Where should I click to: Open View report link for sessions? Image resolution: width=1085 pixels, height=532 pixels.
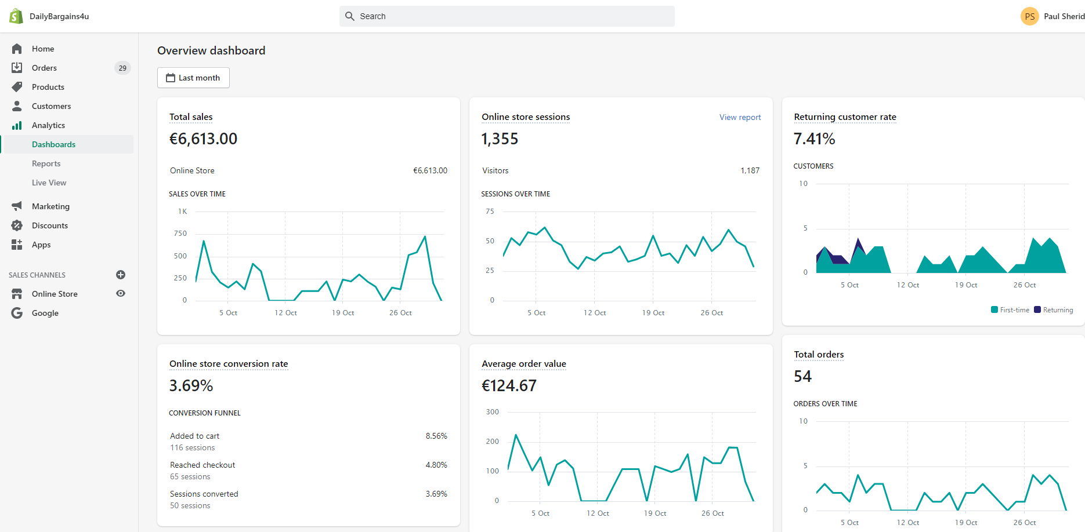tap(740, 117)
